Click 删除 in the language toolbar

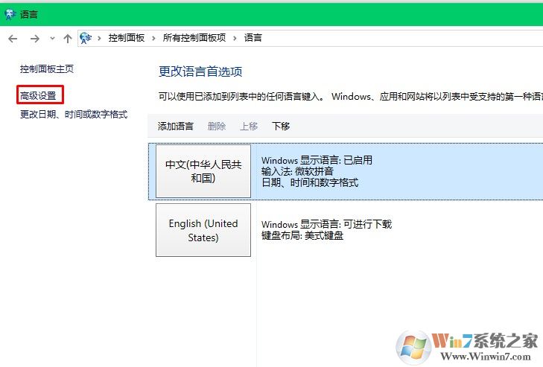point(217,126)
